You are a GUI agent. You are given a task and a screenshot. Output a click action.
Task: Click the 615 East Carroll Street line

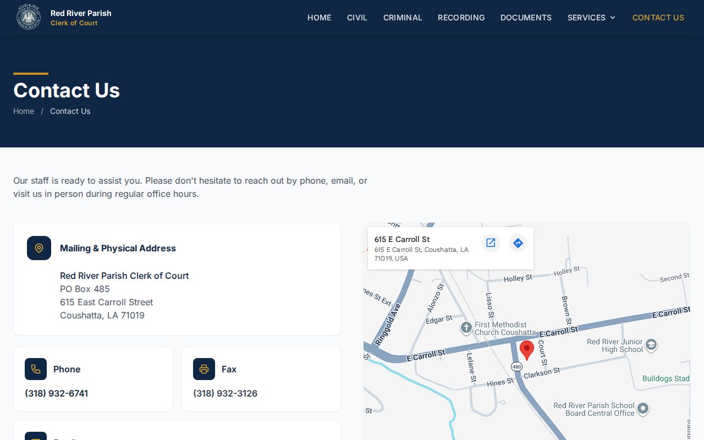107,302
